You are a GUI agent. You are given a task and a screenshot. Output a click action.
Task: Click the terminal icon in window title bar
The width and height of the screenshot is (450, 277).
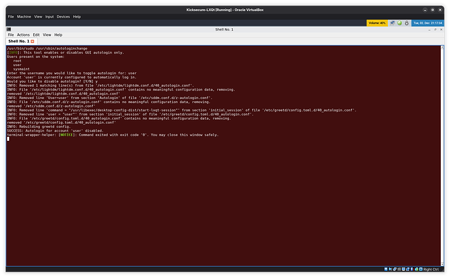[8, 29]
